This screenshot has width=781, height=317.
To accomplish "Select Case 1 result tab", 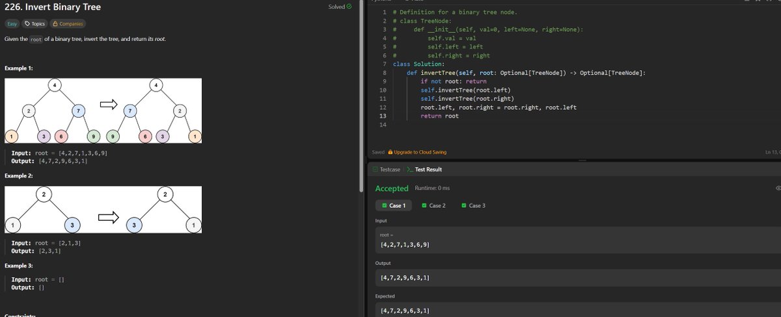I will (393, 205).
